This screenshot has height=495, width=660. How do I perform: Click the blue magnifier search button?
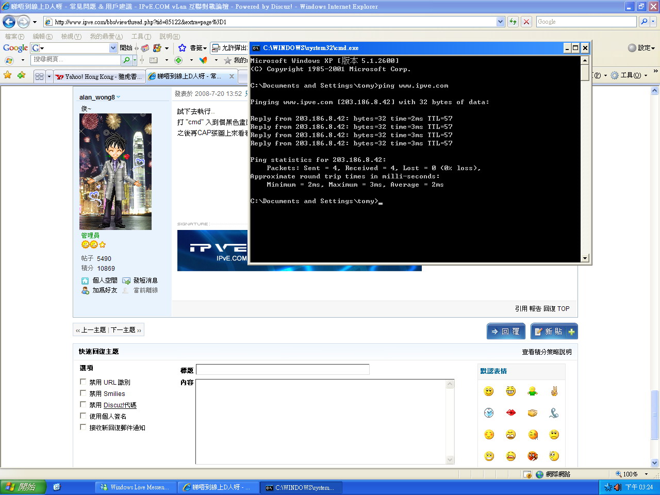coord(643,22)
